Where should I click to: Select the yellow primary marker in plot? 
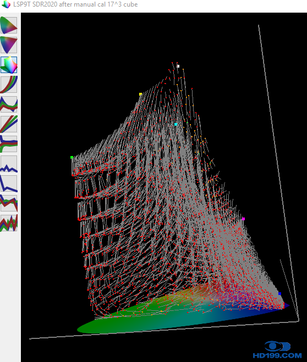[x=140, y=94]
